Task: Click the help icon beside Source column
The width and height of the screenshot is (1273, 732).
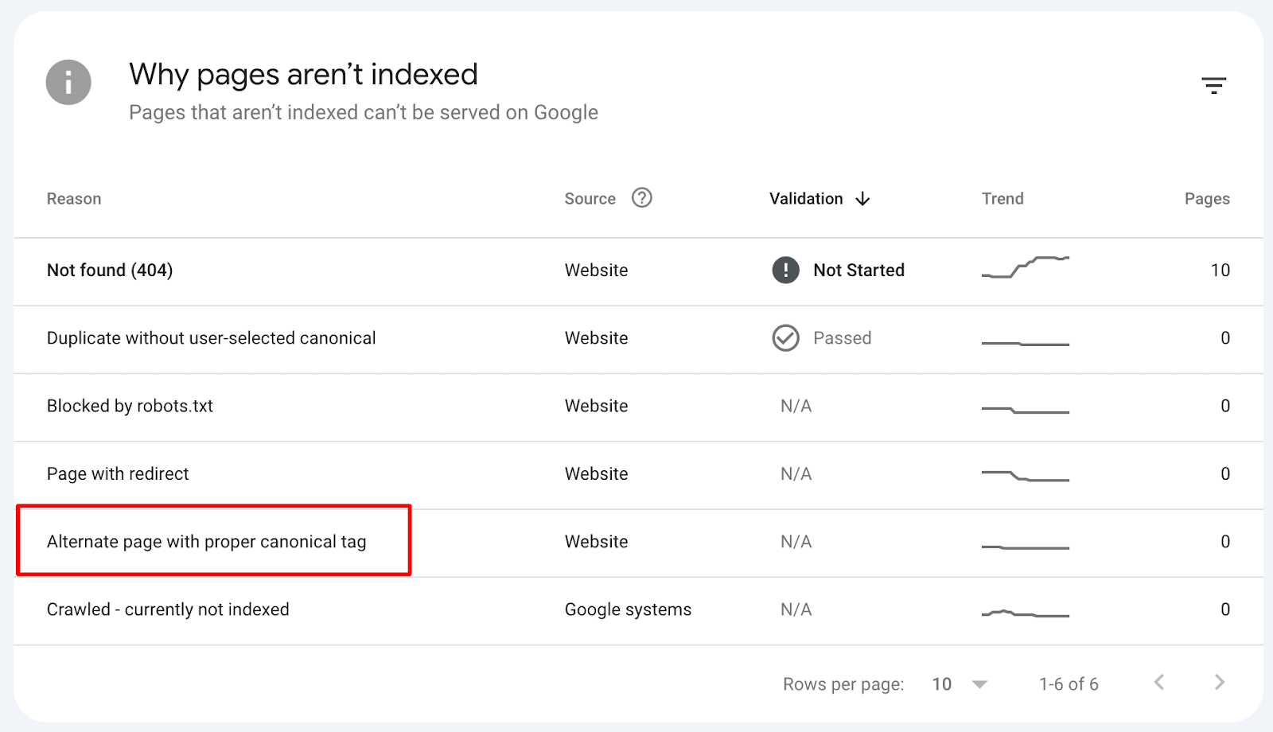Action: 643,198
